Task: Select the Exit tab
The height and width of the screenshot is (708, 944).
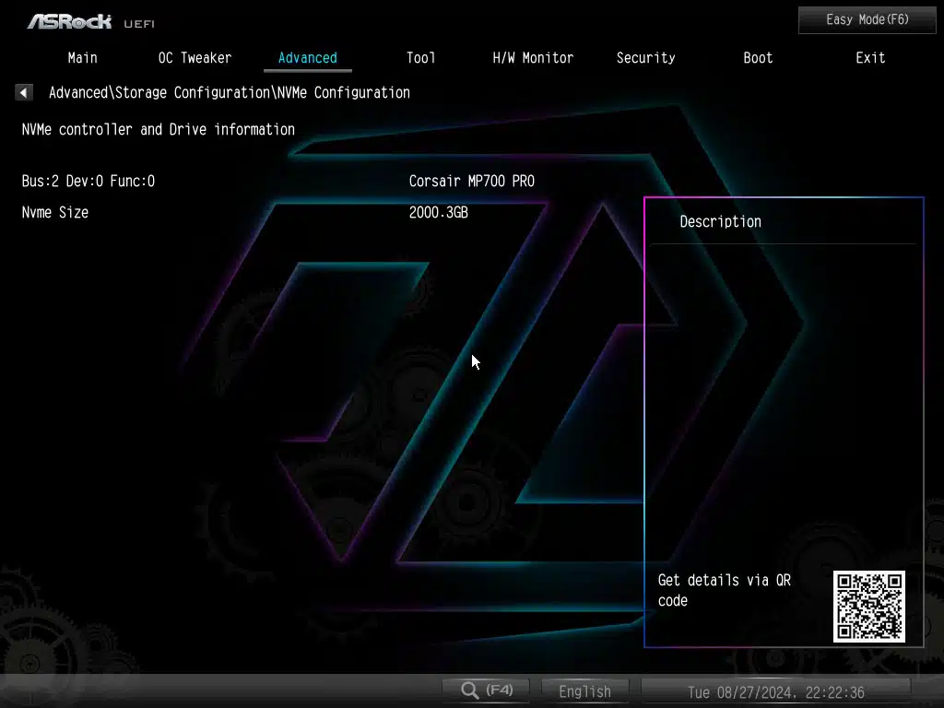Action: [870, 57]
